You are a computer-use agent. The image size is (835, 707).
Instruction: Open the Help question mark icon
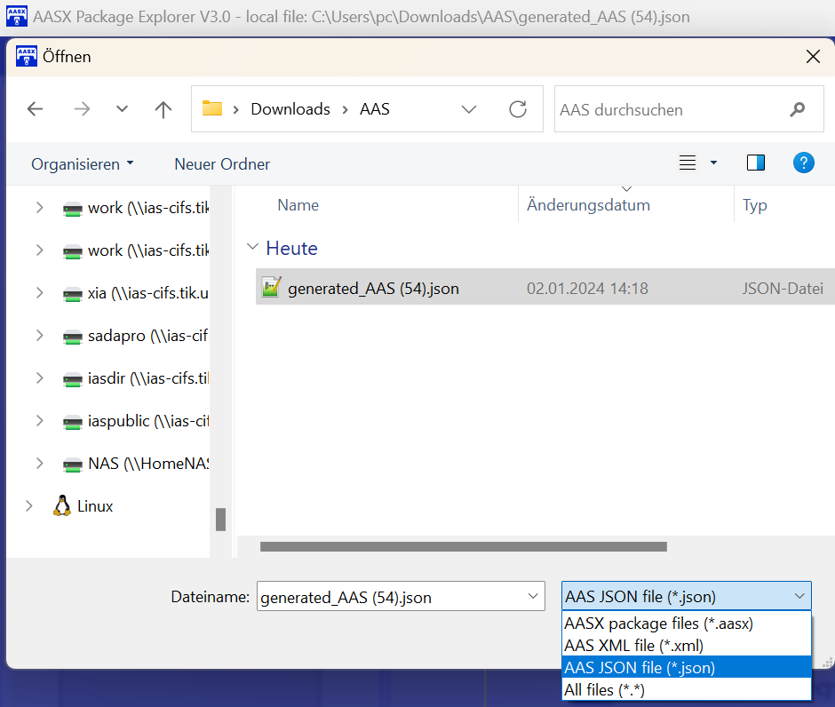click(803, 163)
